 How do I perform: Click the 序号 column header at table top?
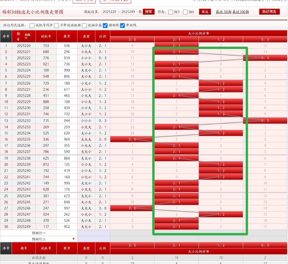(x=6, y=36)
